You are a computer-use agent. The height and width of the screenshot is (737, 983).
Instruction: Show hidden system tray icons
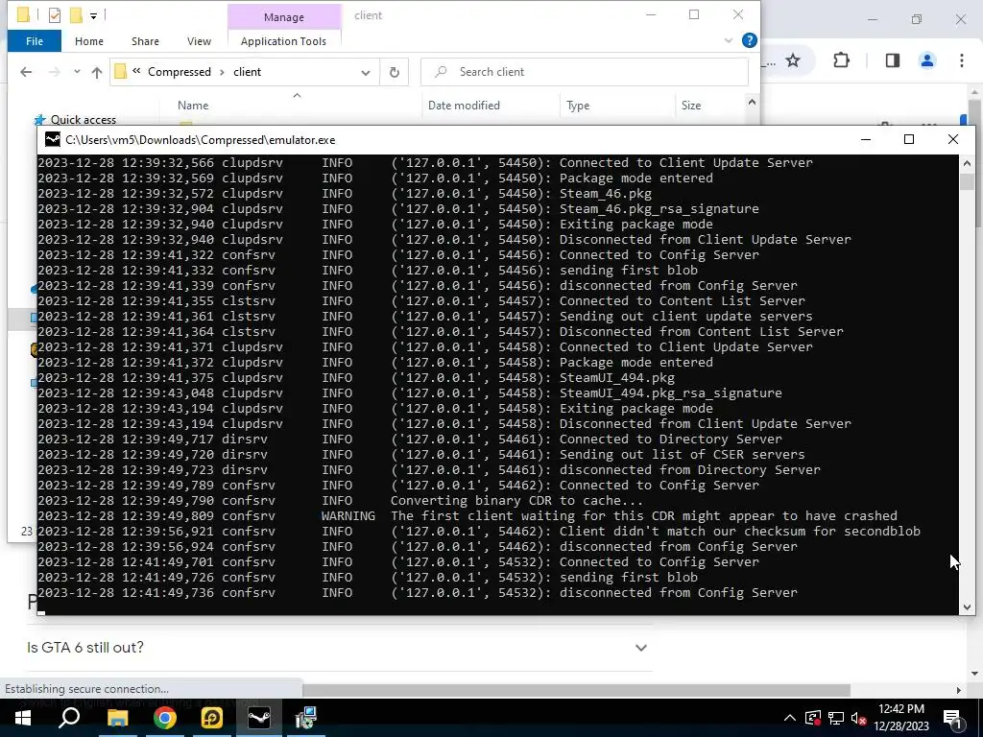pyautogui.click(x=790, y=718)
